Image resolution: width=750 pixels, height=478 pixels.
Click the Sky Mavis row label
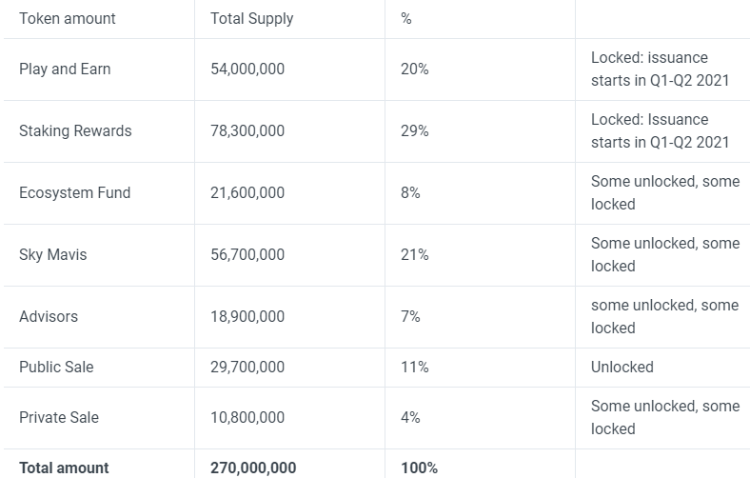(x=52, y=254)
